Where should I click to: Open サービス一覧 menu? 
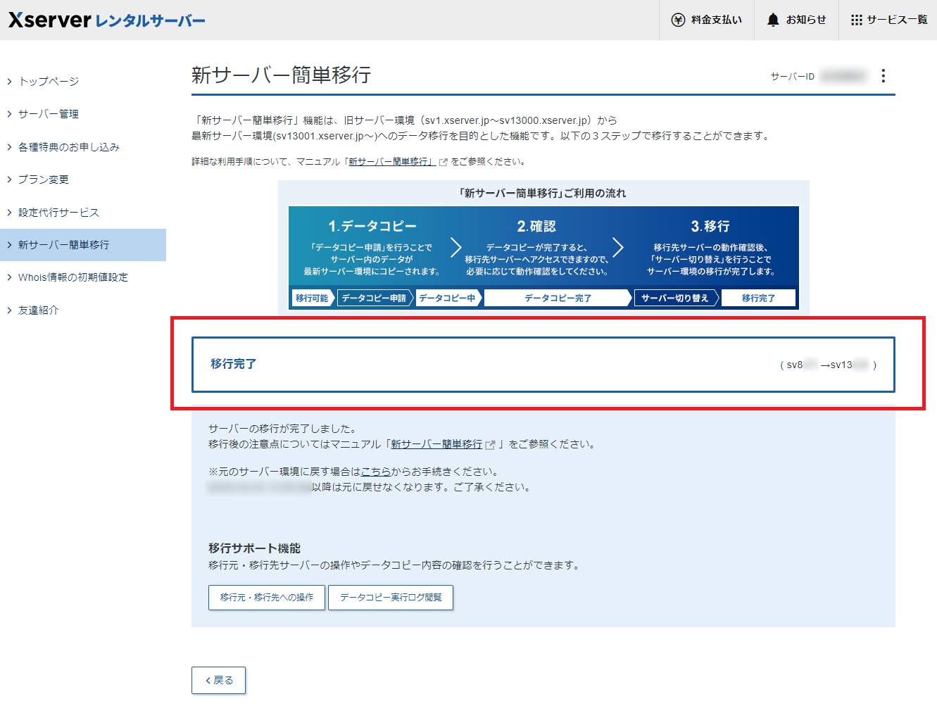(x=888, y=20)
